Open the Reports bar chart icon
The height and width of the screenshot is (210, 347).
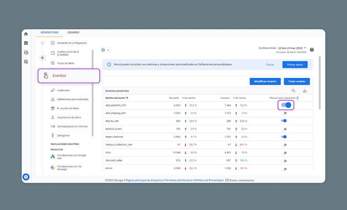[x=26, y=43]
